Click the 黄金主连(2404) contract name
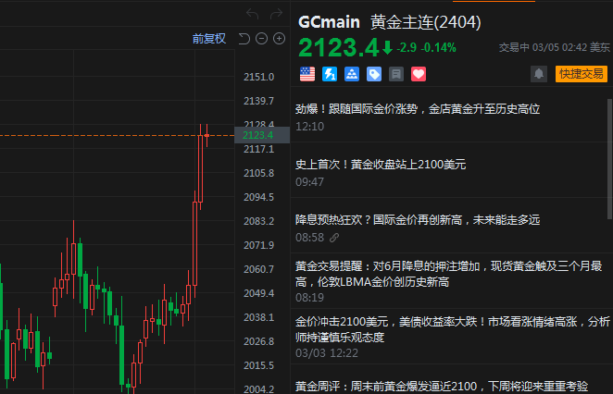This screenshot has width=613, height=394. coord(425,22)
